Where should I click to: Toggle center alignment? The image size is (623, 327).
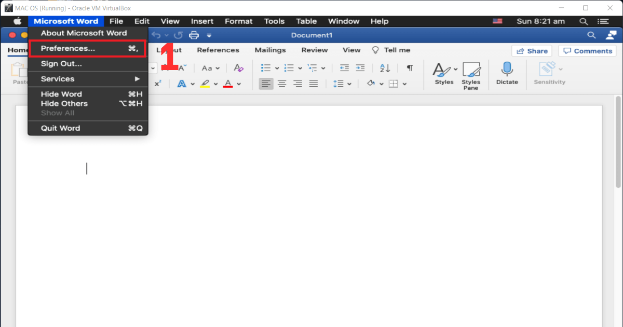pos(282,84)
